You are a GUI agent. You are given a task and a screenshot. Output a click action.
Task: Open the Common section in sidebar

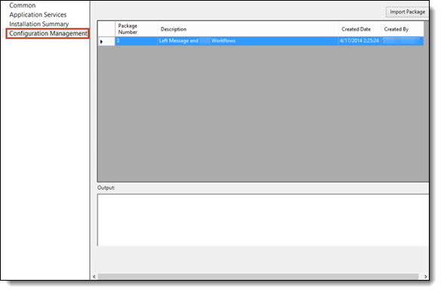22,5
